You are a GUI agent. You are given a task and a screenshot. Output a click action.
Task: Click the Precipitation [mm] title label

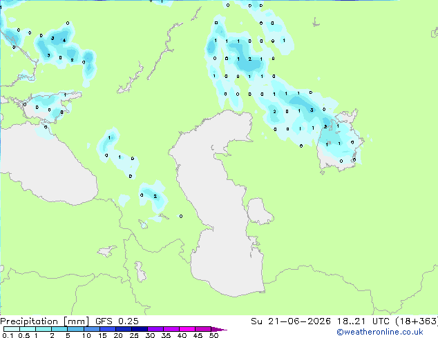[44, 321]
